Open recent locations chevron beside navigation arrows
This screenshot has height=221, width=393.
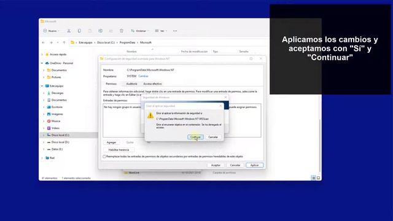tap(58, 42)
